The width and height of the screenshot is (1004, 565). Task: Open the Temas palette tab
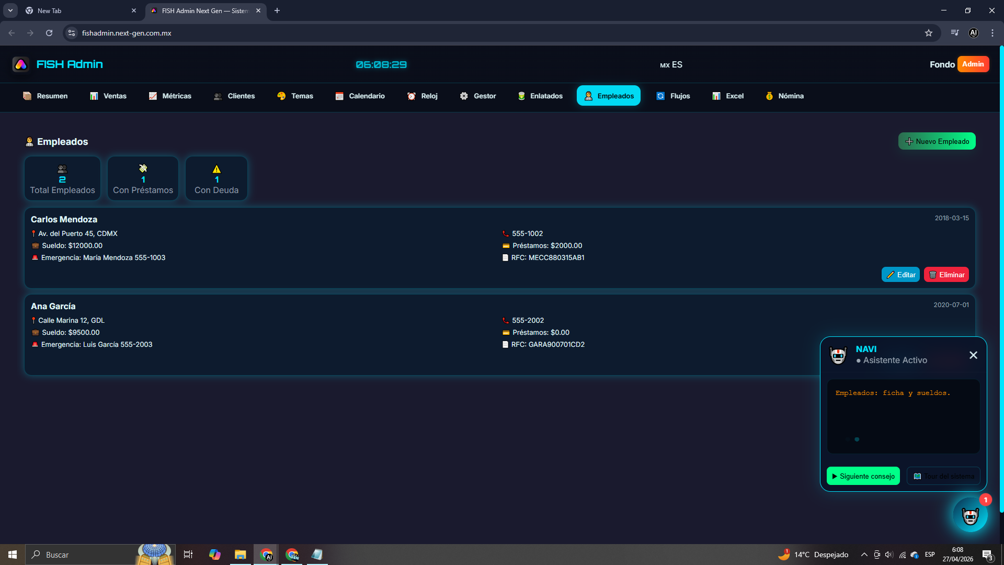[295, 96]
